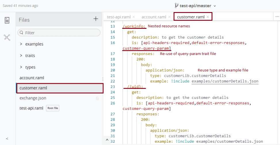280x145 pixels.
Task: Click the git branch icon beside test-api/master
Action: 177,5
